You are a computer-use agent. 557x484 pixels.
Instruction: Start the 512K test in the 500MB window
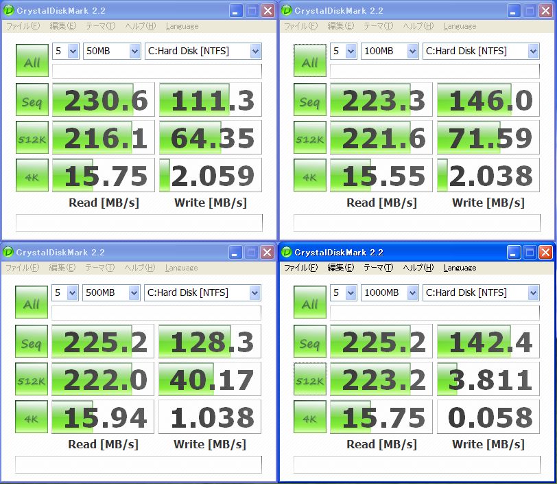pyautogui.click(x=32, y=379)
